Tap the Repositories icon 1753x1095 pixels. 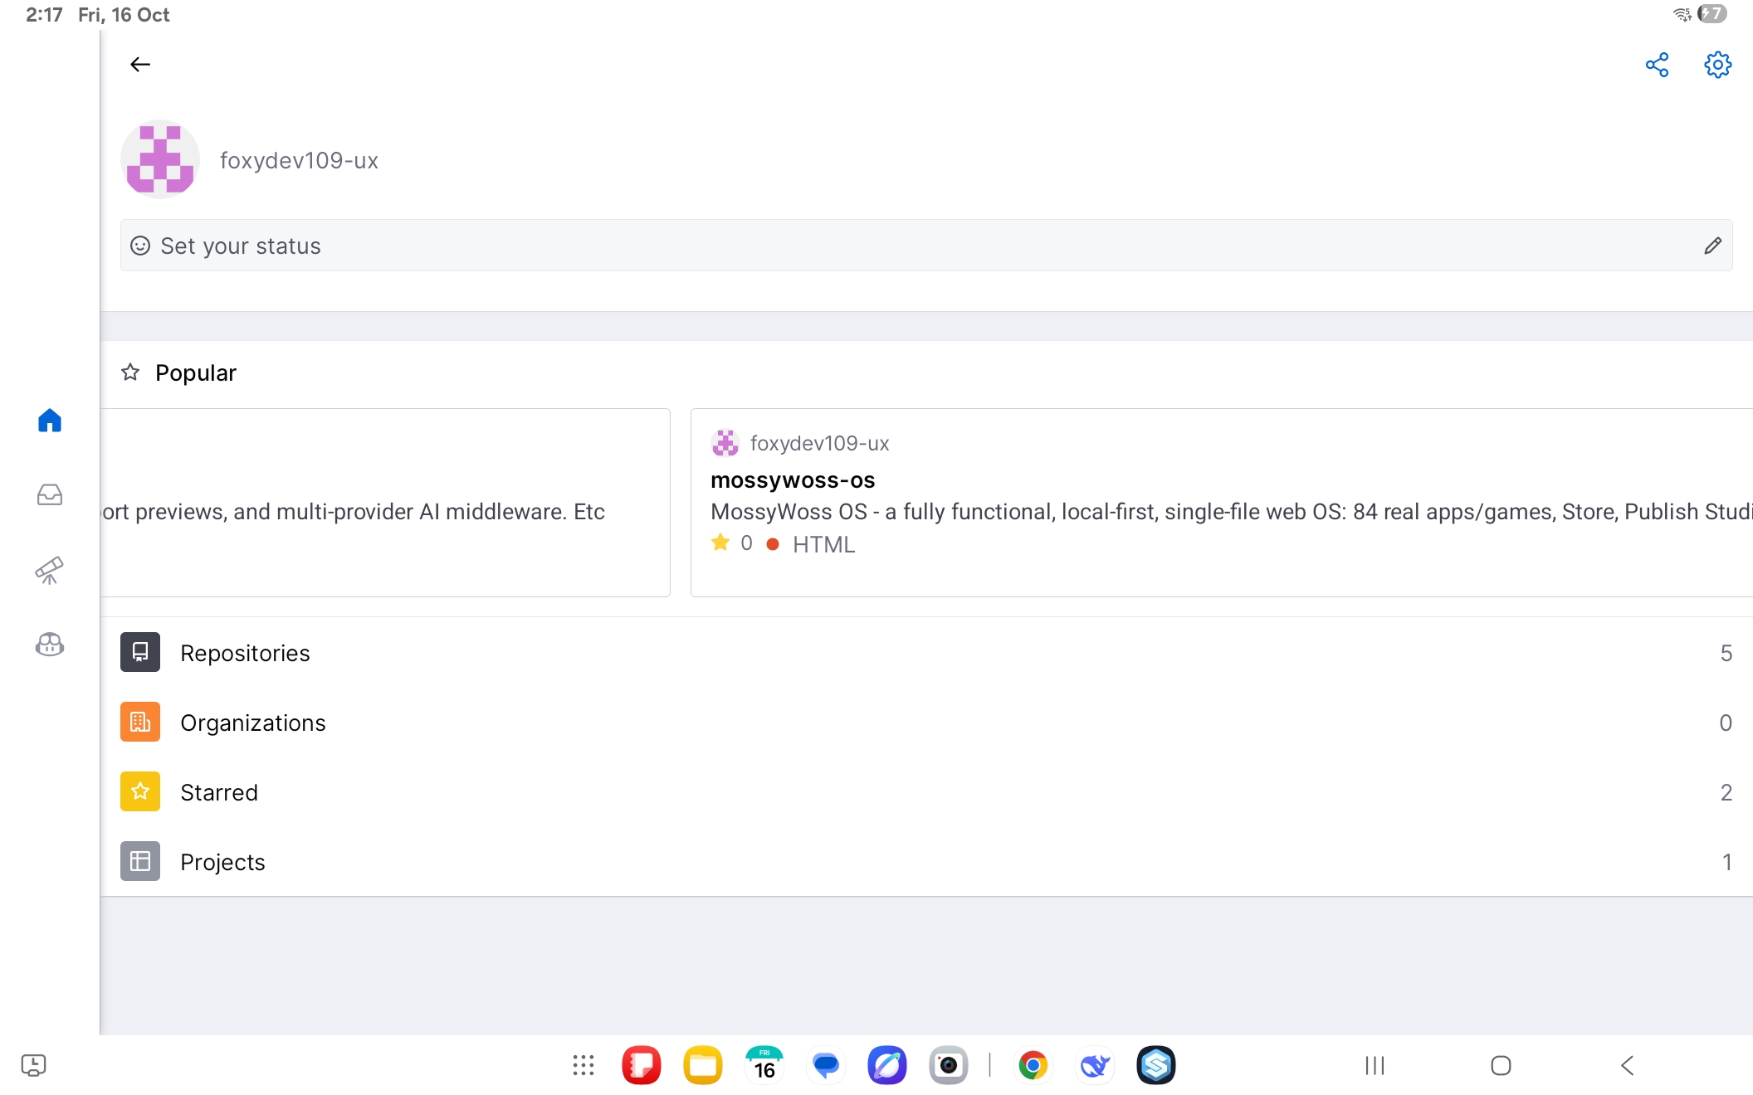pos(140,652)
